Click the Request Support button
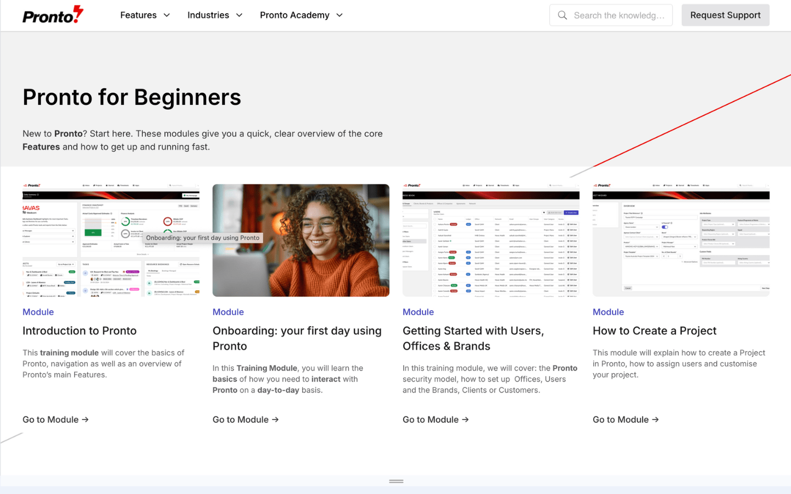 [x=725, y=15]
